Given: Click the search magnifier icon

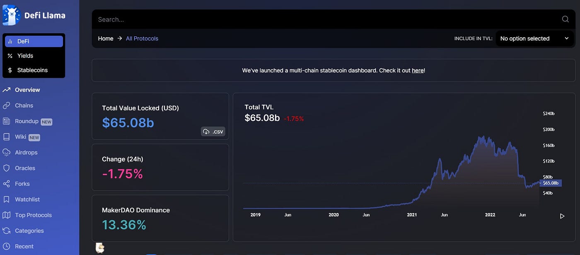Looking at the screenshot, I should pos(565,19).
